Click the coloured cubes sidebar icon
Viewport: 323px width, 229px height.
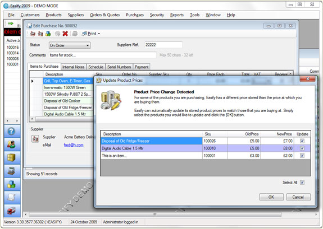[x=12, y=184]
